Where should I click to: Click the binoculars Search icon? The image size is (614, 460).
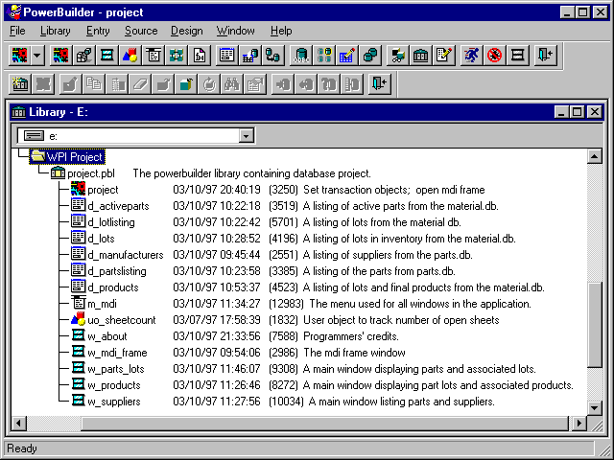click(x=232, y=84)
